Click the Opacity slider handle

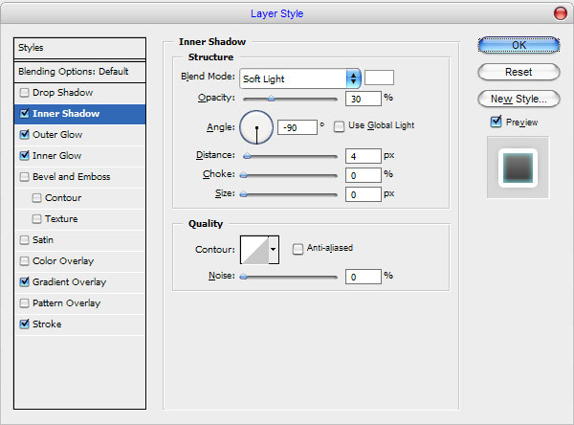271,99
